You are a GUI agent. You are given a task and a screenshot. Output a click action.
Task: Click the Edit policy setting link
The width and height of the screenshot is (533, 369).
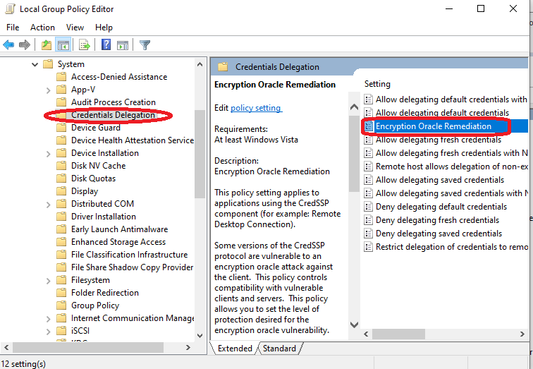[x=256, y=108]
